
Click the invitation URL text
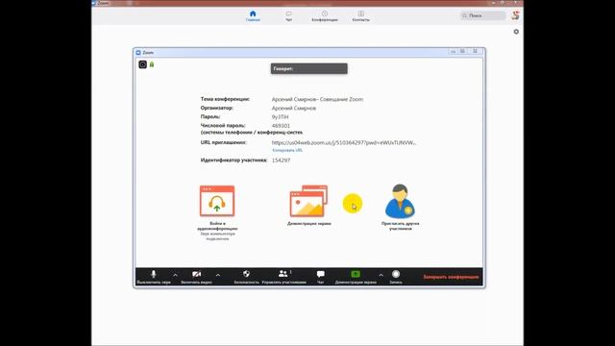point(344,143)
